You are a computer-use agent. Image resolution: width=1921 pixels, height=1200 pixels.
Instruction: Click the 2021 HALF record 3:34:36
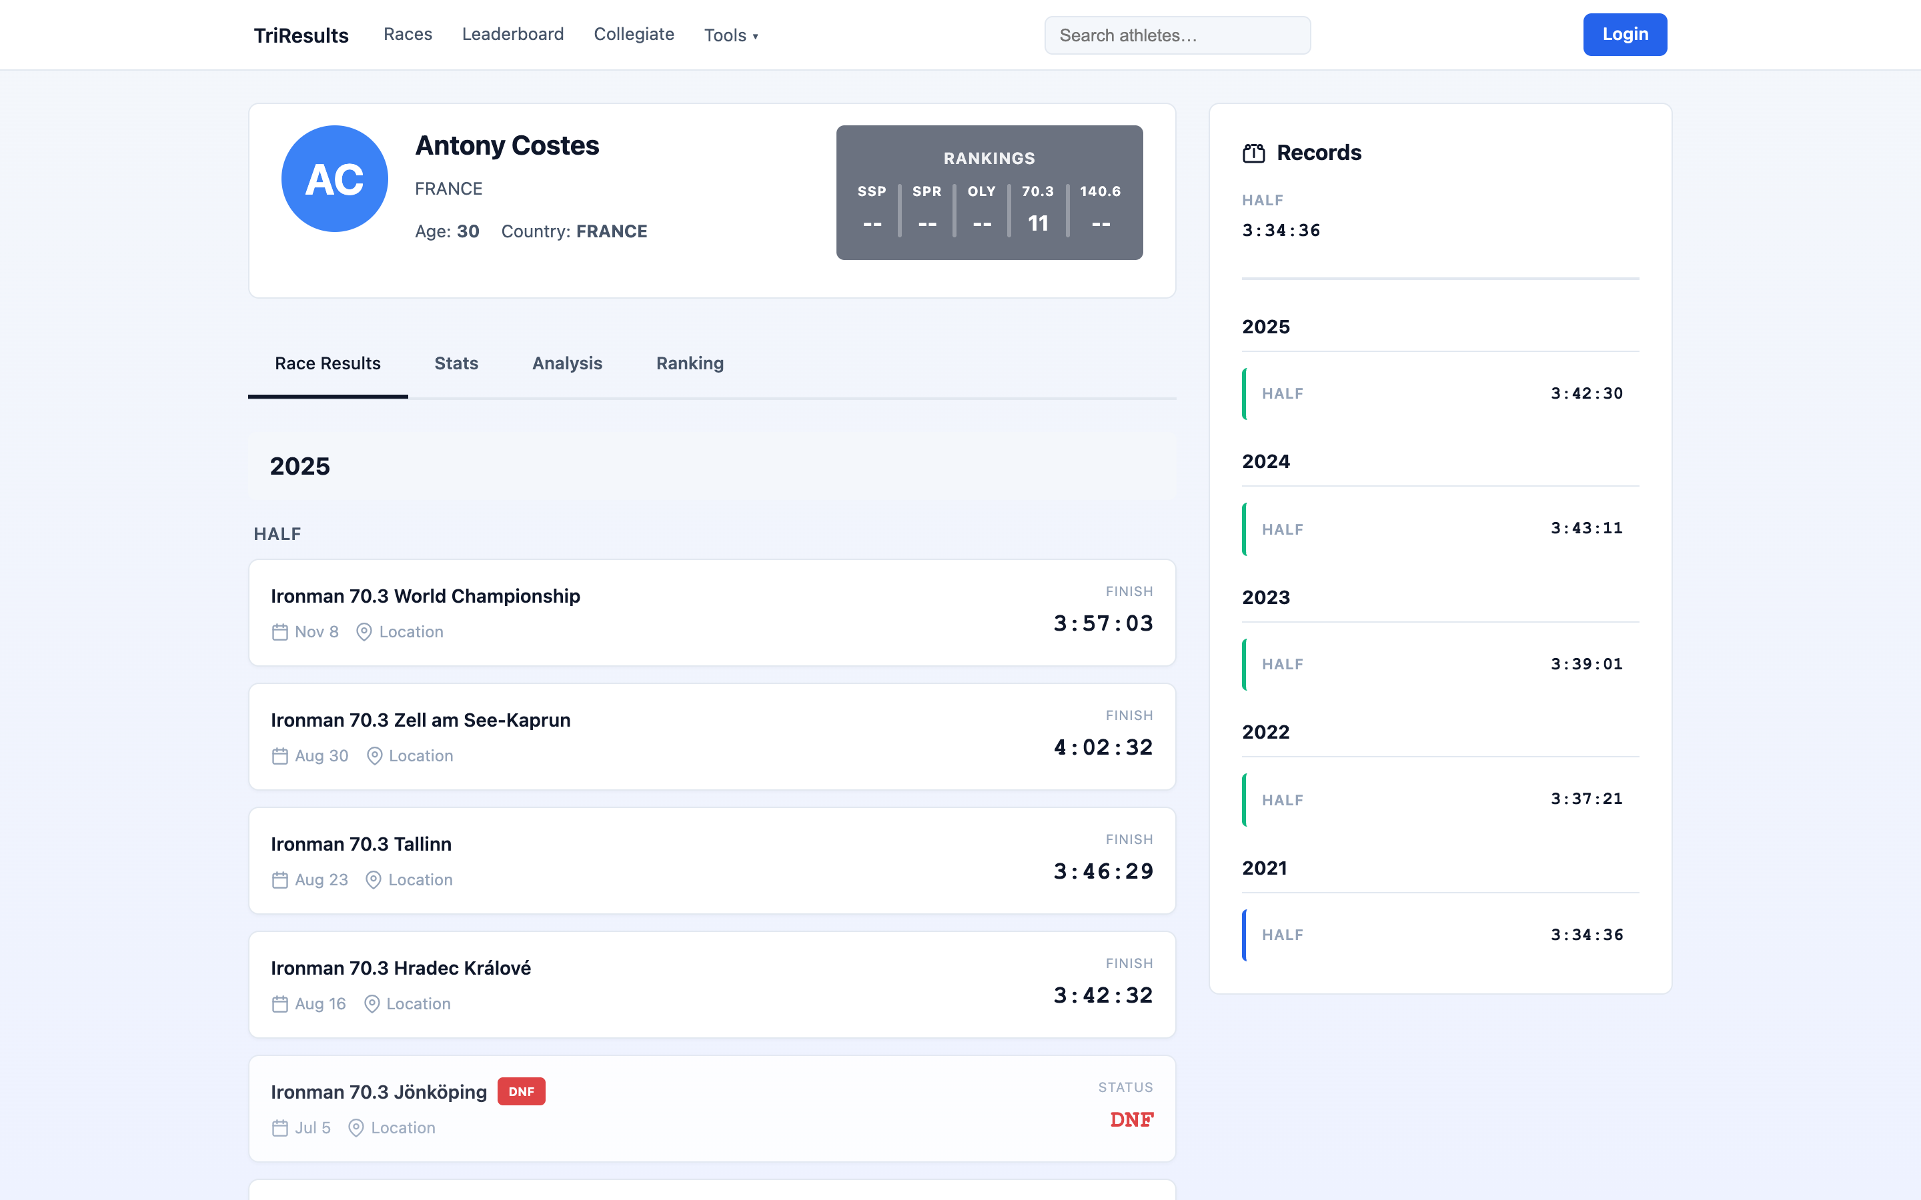point(1441,935)
